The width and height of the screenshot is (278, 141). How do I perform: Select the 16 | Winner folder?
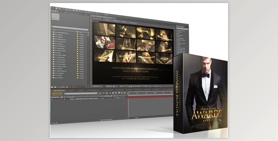tap(59, 69)
